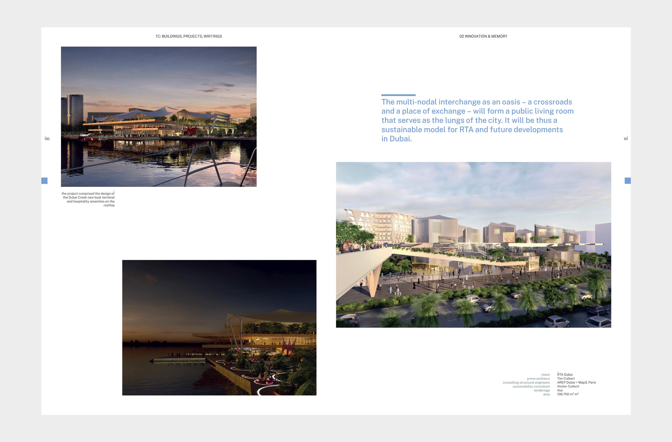Click the 'prime architect' label
The width and height of the screenshot is (672, 442).
538,378
